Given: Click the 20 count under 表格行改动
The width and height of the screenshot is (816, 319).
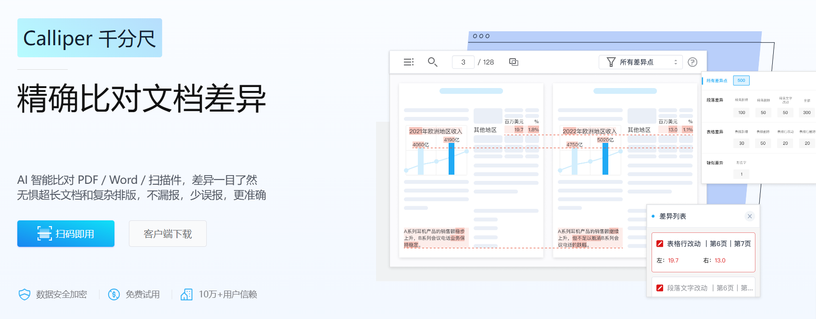Looking at the screenshot, I should (x=785, y=143).
